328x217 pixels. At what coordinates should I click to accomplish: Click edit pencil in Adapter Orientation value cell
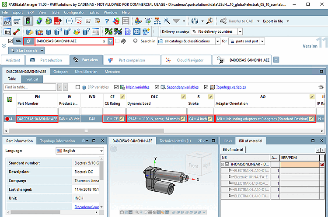pos(311,119)
